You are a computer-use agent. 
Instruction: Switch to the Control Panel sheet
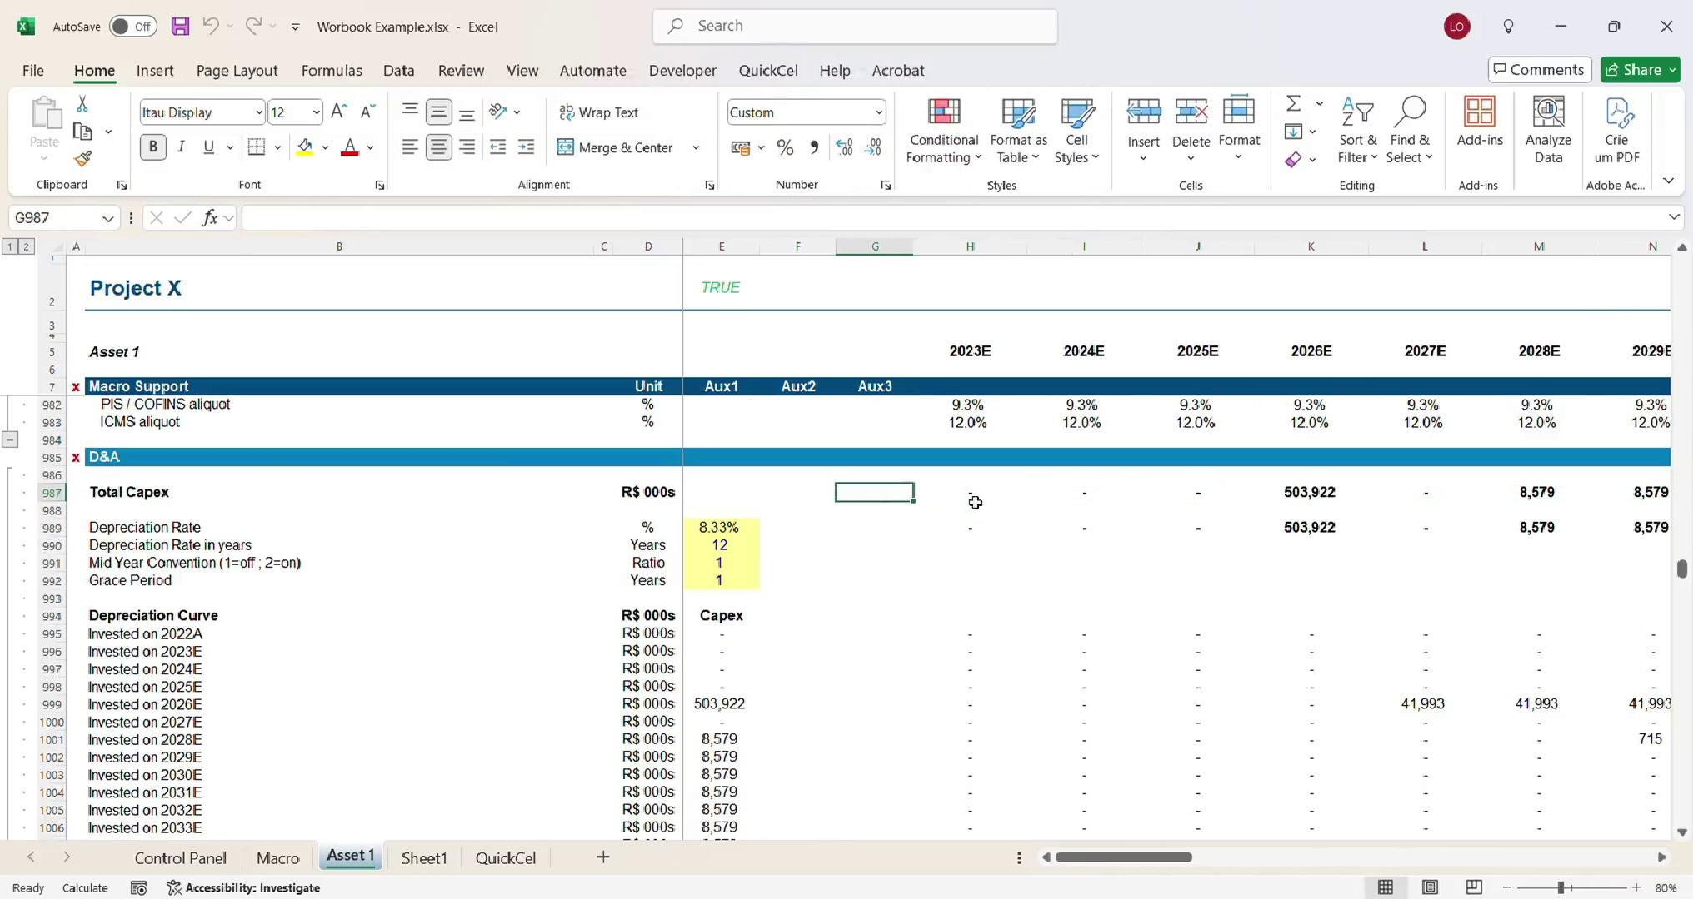point(180,858)
